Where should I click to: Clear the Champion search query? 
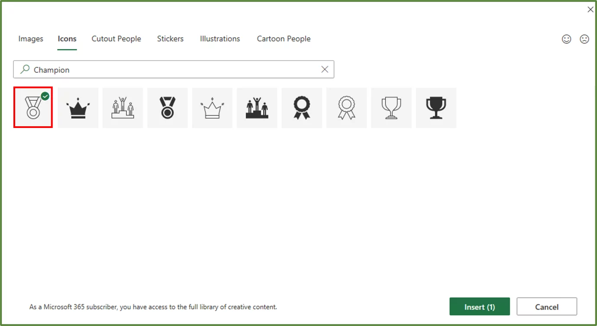(x=325, y=69)
